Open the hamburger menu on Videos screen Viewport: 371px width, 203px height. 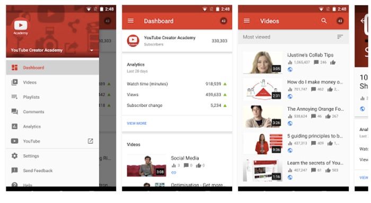tap(246, 21)
